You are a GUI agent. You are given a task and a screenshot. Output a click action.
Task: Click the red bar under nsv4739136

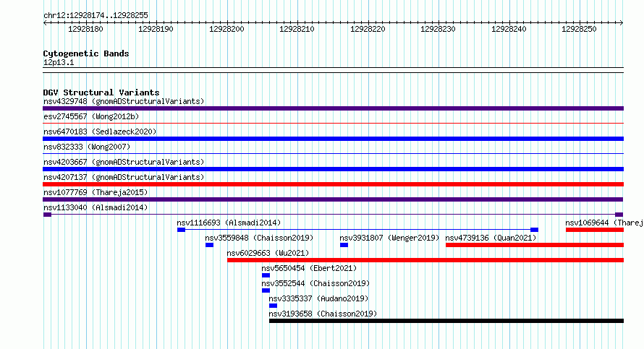point(535,245)
